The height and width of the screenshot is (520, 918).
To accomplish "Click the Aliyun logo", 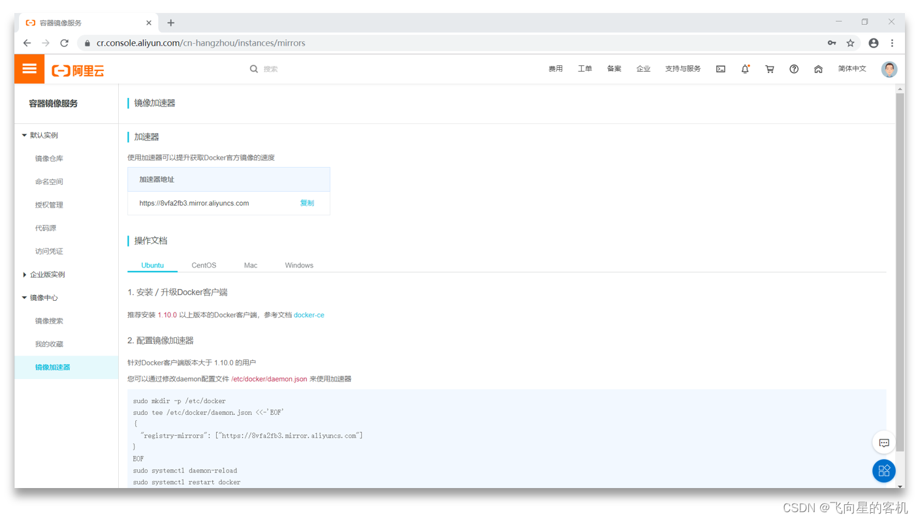I will (x=78, y=70).
